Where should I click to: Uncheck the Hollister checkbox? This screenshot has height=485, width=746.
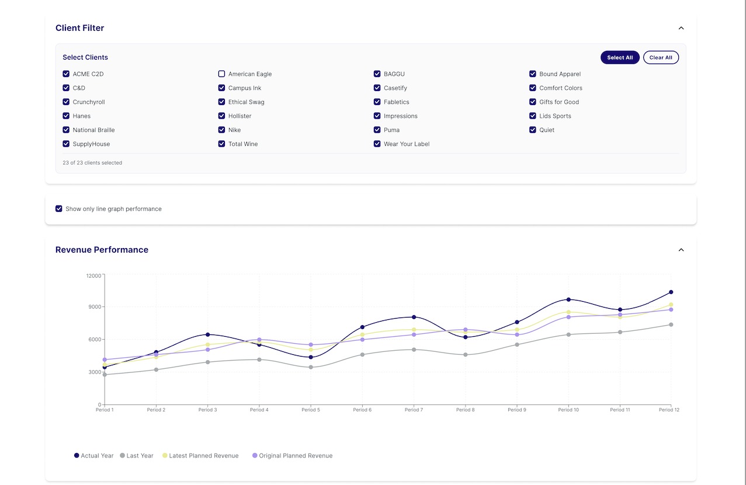pos(221,116)
